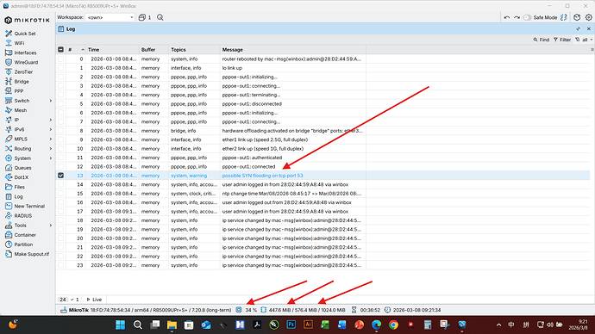
Task: Open the Bridge section
Action: coord(17,82)
